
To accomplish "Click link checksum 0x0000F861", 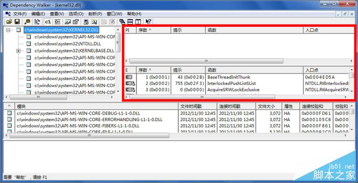I will tap(316, 125).
